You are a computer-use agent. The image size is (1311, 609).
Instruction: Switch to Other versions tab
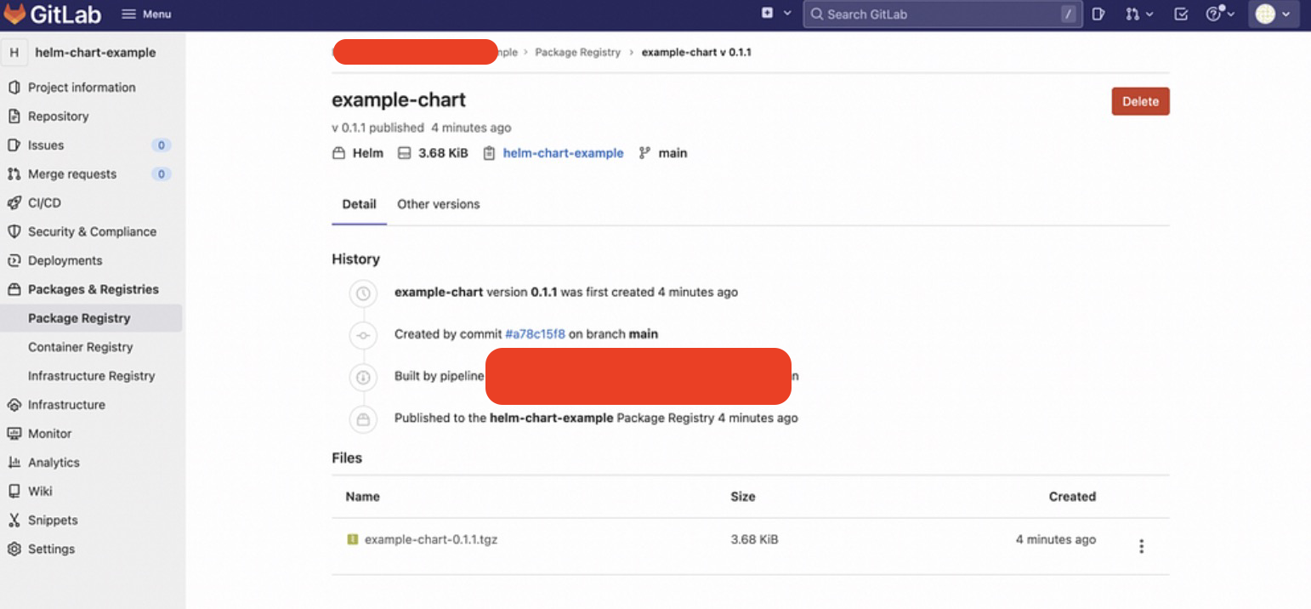(x=439, y=204)
